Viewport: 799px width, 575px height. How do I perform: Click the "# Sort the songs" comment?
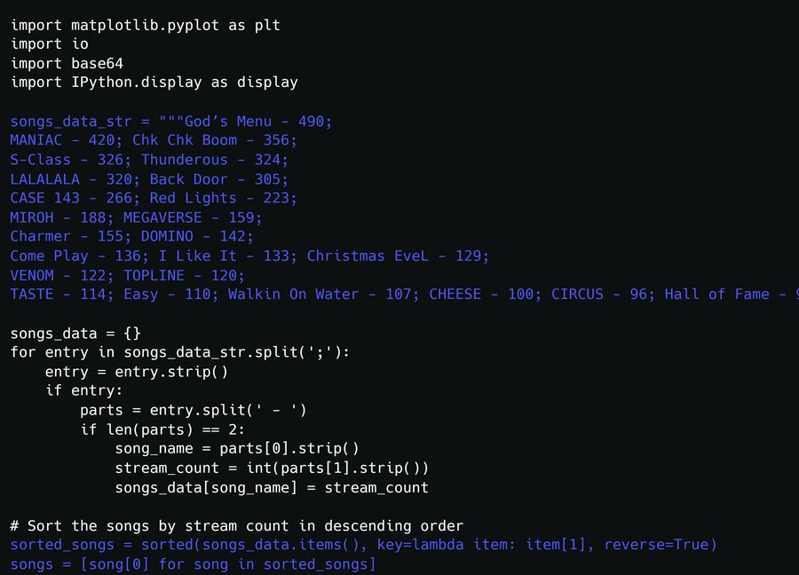[236, 525]
